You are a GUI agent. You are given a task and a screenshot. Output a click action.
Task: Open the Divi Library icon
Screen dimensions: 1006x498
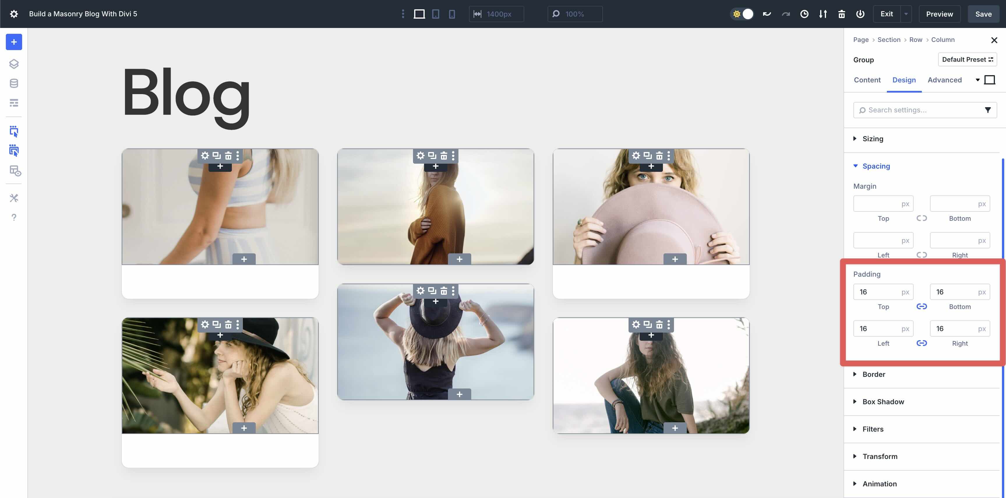point(14,83)
